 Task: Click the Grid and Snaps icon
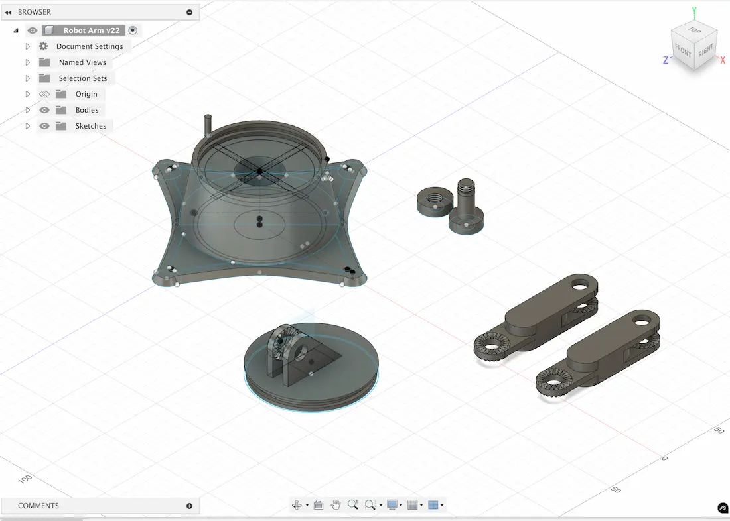click(411, 505)
